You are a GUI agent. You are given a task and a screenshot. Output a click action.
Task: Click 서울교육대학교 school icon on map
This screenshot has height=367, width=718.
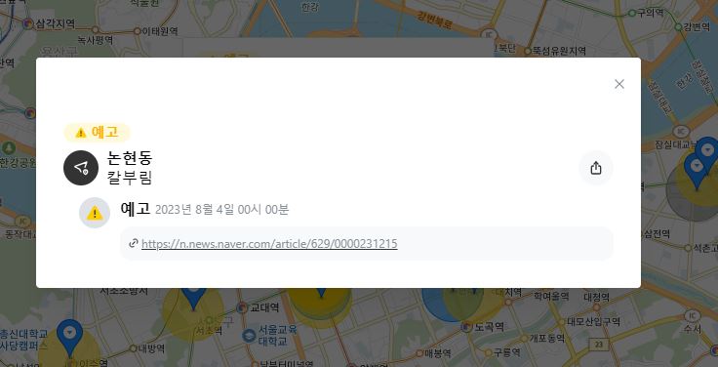249,336
